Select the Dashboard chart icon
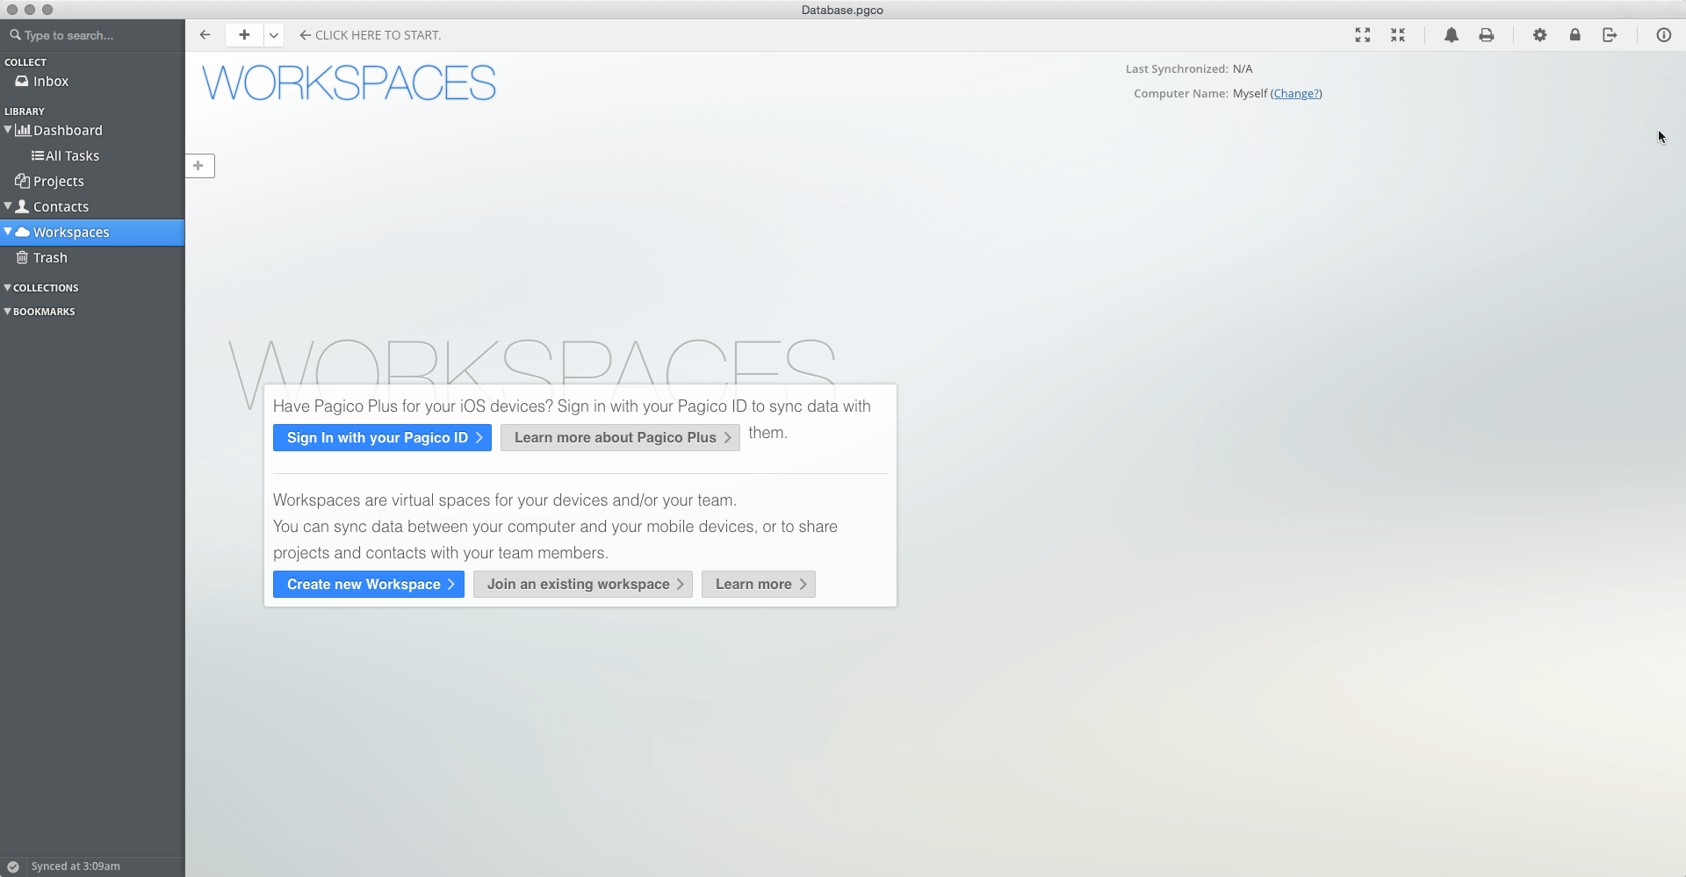 [x=23, y=131]
